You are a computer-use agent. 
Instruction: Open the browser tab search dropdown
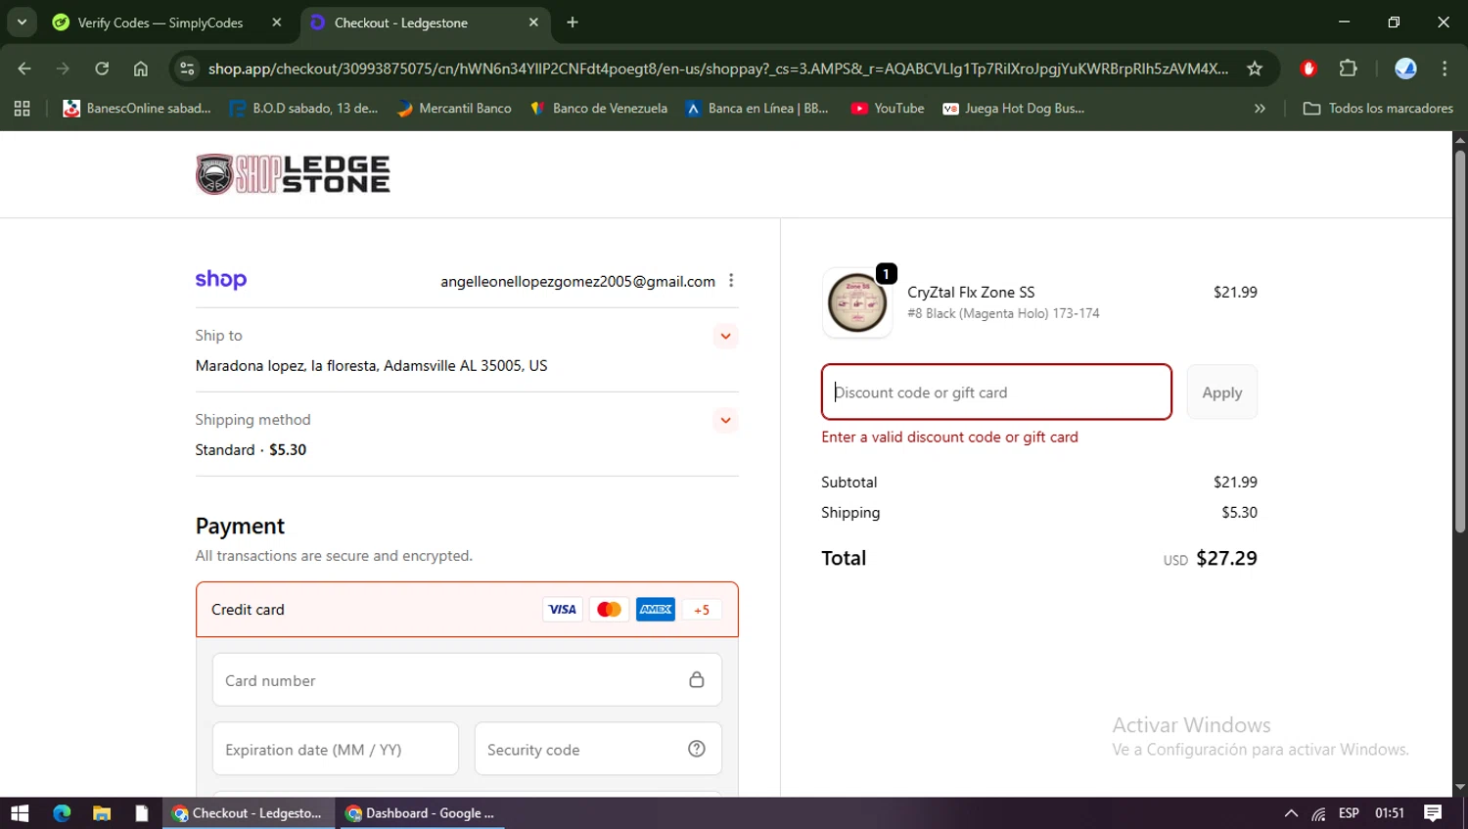click(x=22, y=22)
